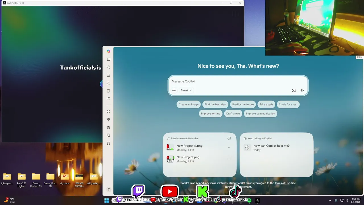The width and height of the screenshot is (364, 205).
Task: Select the 'Dream_Driv... (4)' desktop folder
Action: point(50,180)
